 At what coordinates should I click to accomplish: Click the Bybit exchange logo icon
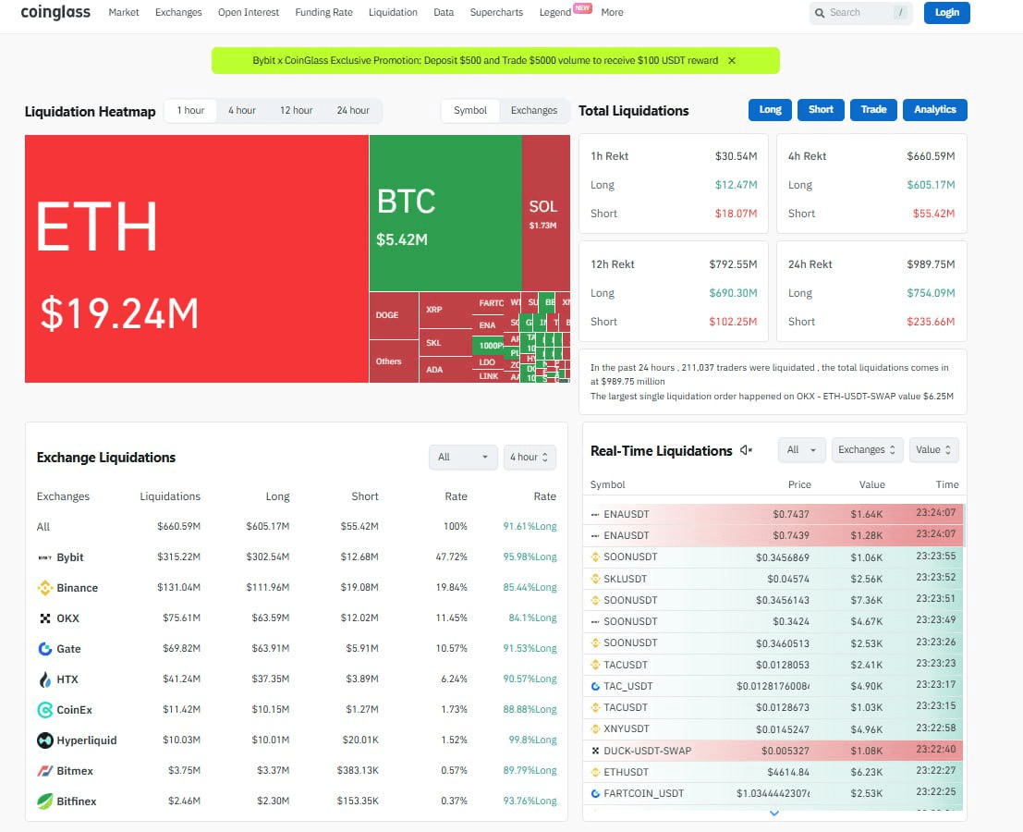point(45,557)
